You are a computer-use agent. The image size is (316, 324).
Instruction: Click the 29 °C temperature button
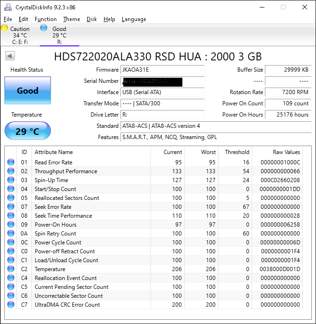coord(28,131)
